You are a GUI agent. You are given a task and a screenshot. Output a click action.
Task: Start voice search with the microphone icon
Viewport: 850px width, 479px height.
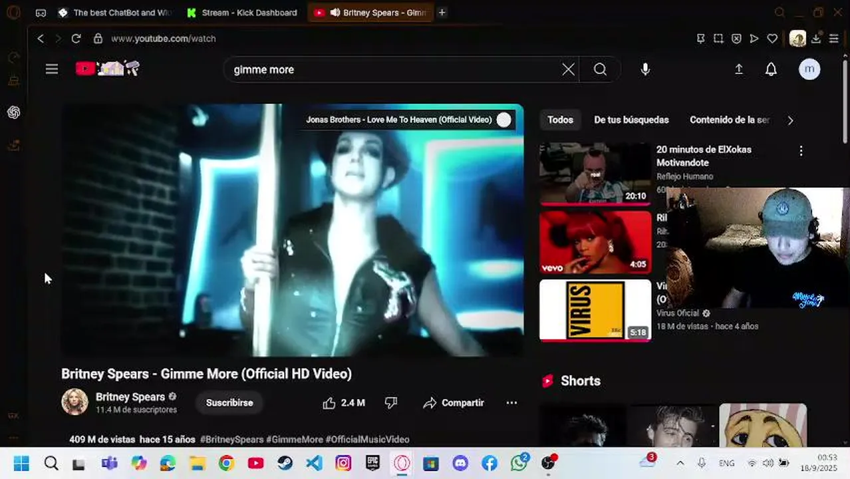[645, 69]
